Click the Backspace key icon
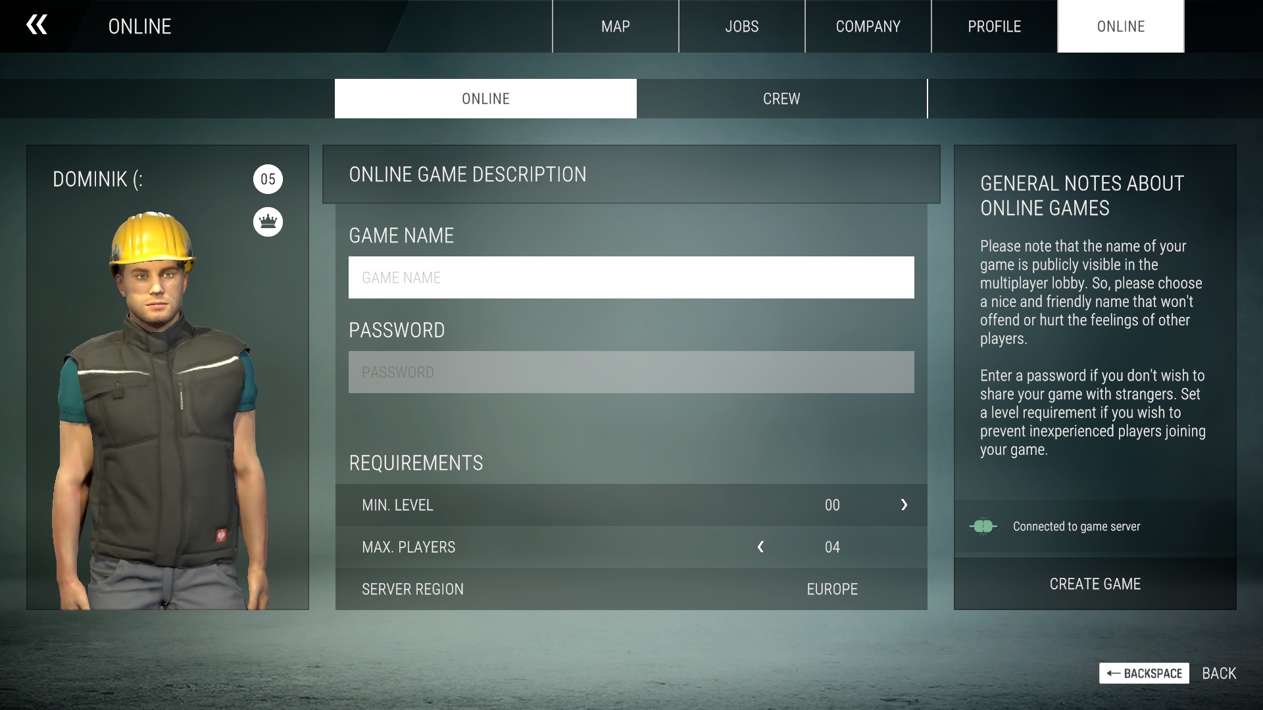 (1143, 673)
